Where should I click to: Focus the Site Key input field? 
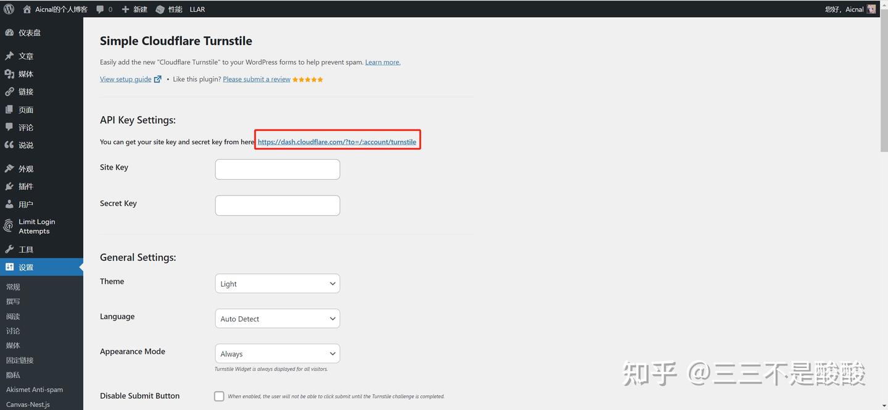click(x=277, y=170)
